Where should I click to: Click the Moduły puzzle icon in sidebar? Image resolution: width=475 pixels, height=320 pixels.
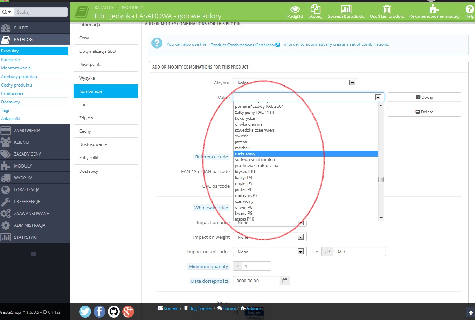[x=6, y=166]
